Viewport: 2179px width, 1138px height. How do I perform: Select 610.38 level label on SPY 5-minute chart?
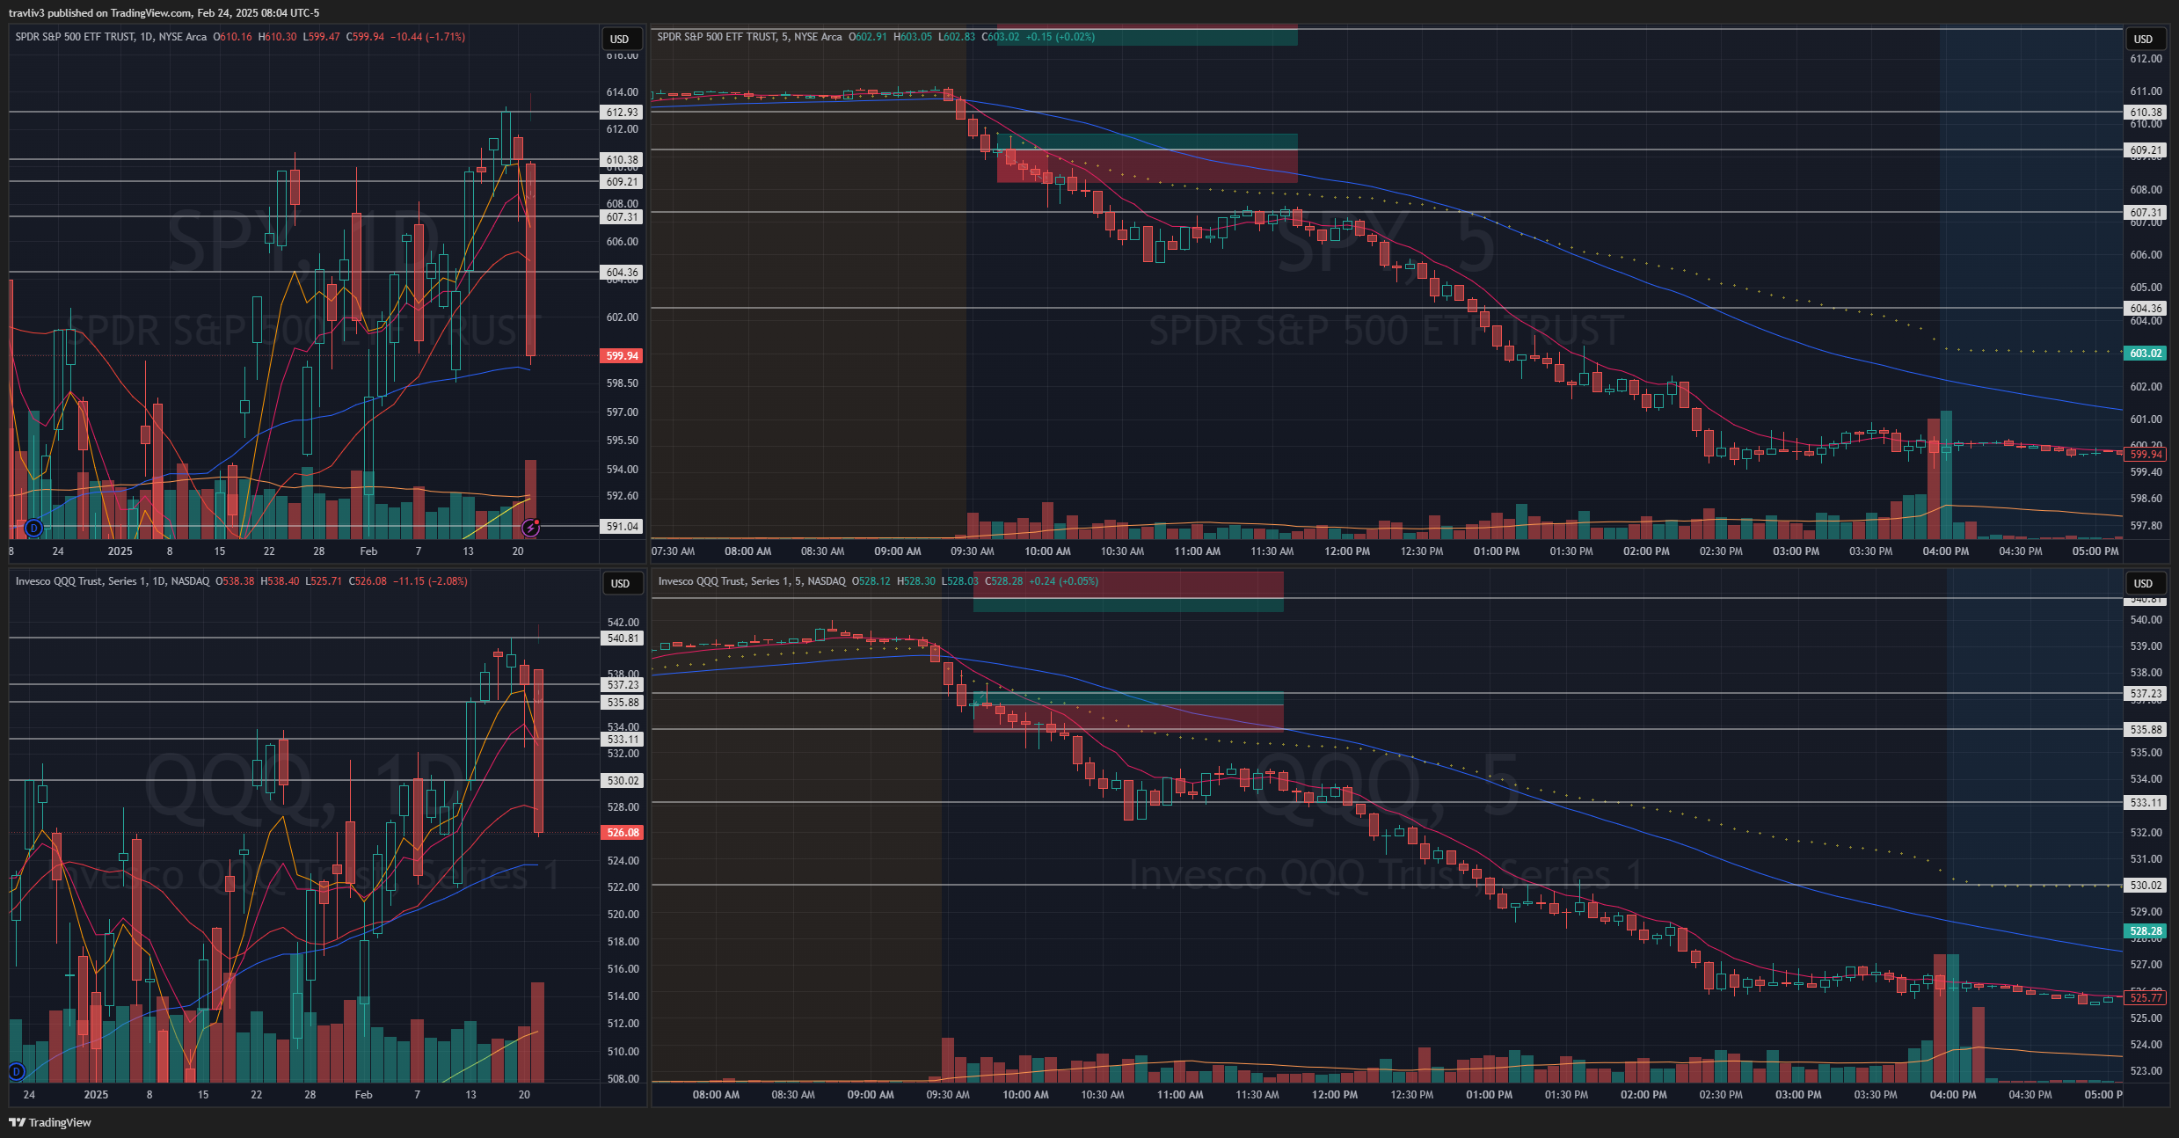pos(2146,113)
